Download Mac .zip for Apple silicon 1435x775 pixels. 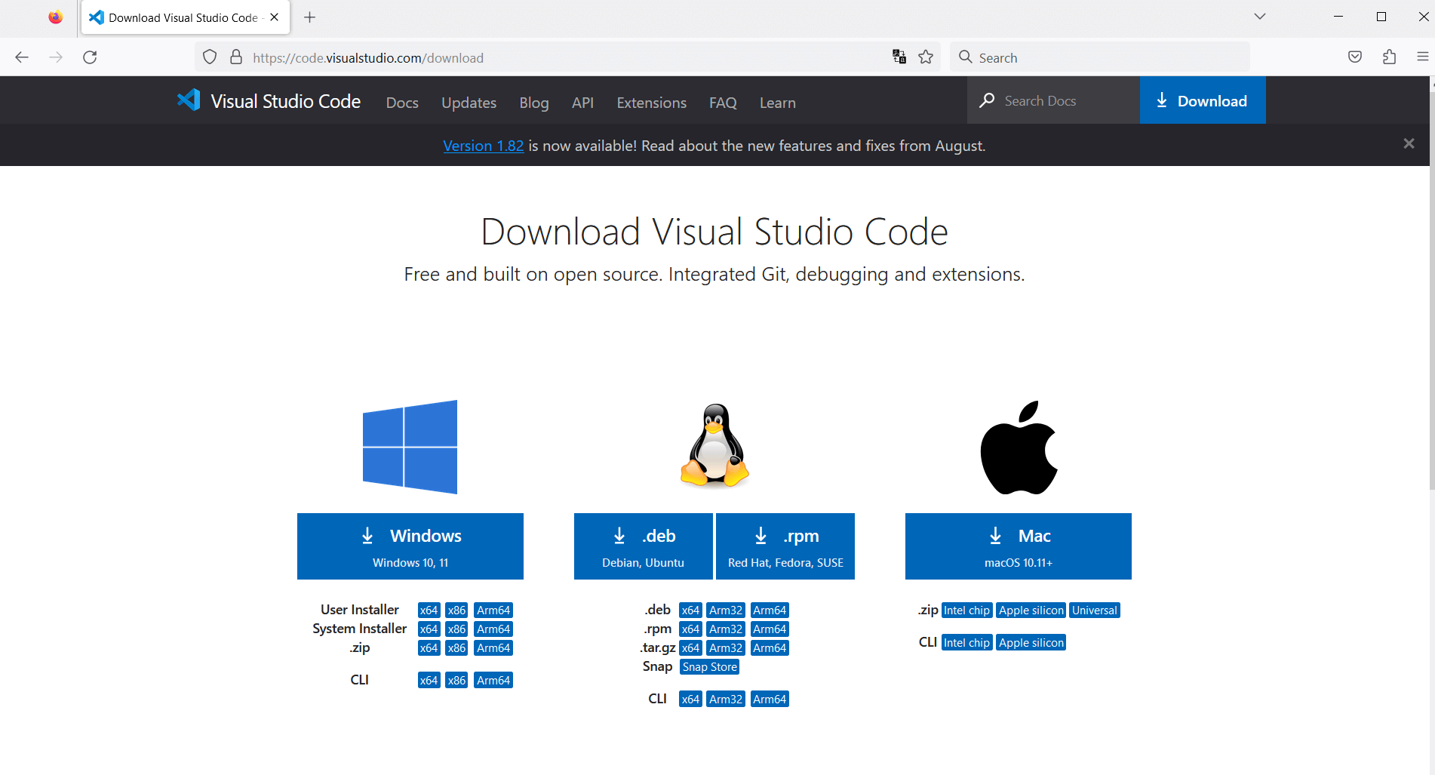pos(1031,610)
